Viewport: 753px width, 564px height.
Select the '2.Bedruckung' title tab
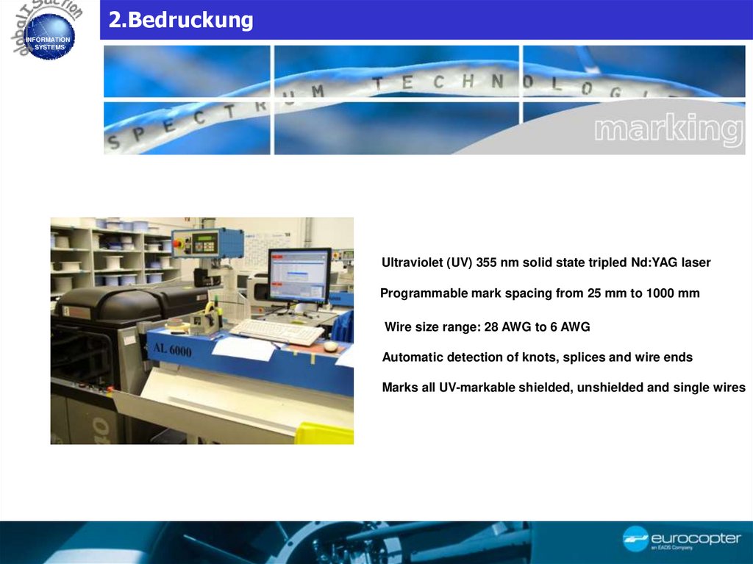181,20
